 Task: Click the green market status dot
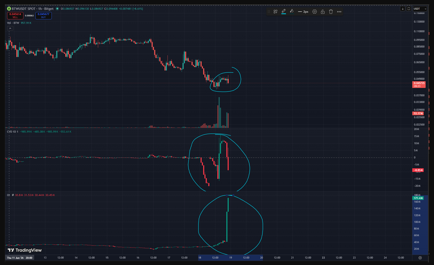click(57, 8)
